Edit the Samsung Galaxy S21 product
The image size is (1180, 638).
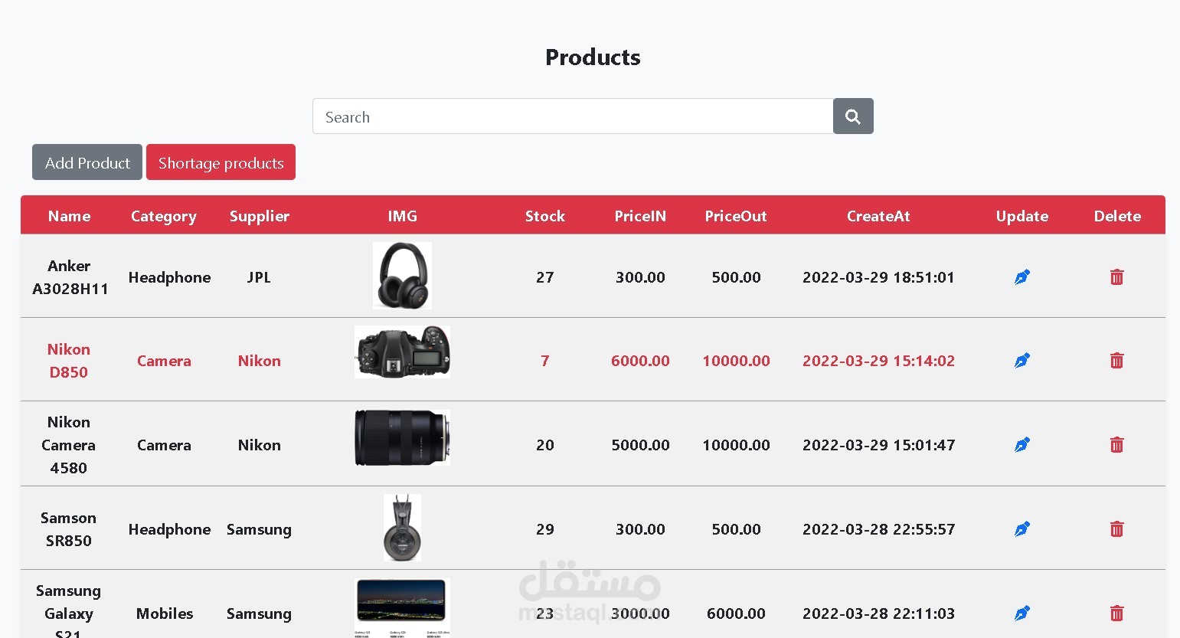(x=1022, y=613)
